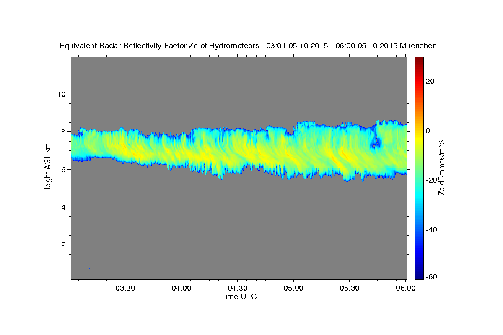Click the colorbar label -60
The image size is (503, 335).
tap(431, 276)
